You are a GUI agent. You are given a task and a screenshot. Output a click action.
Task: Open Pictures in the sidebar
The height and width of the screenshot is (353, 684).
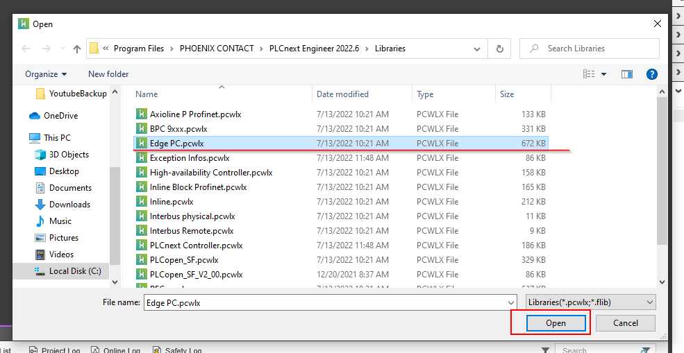57,237
